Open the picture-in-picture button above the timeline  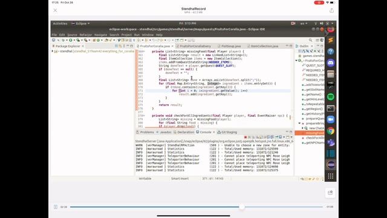[330, 193]
